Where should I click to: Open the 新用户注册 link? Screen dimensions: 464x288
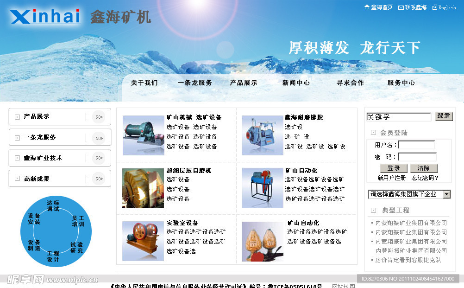(391, 178)
